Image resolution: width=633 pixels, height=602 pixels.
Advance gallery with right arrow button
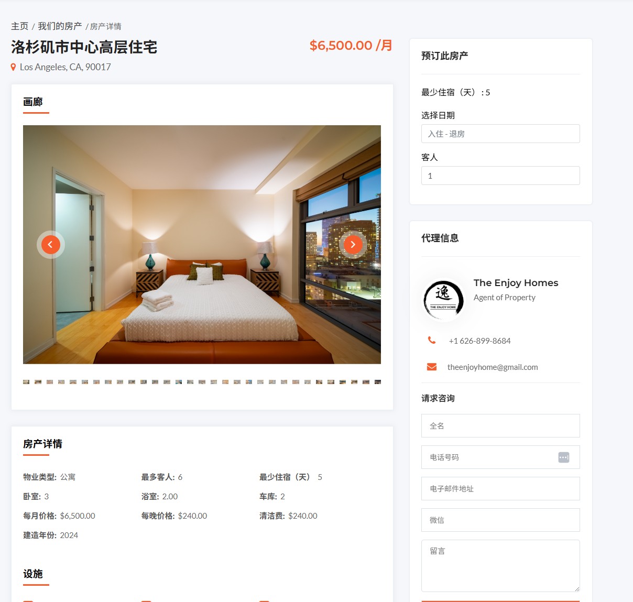(353, 245)
